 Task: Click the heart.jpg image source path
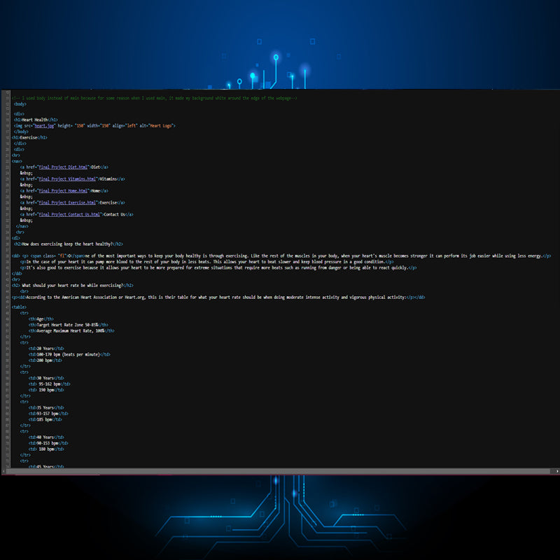pyautogui.click(x=45, y=125)
